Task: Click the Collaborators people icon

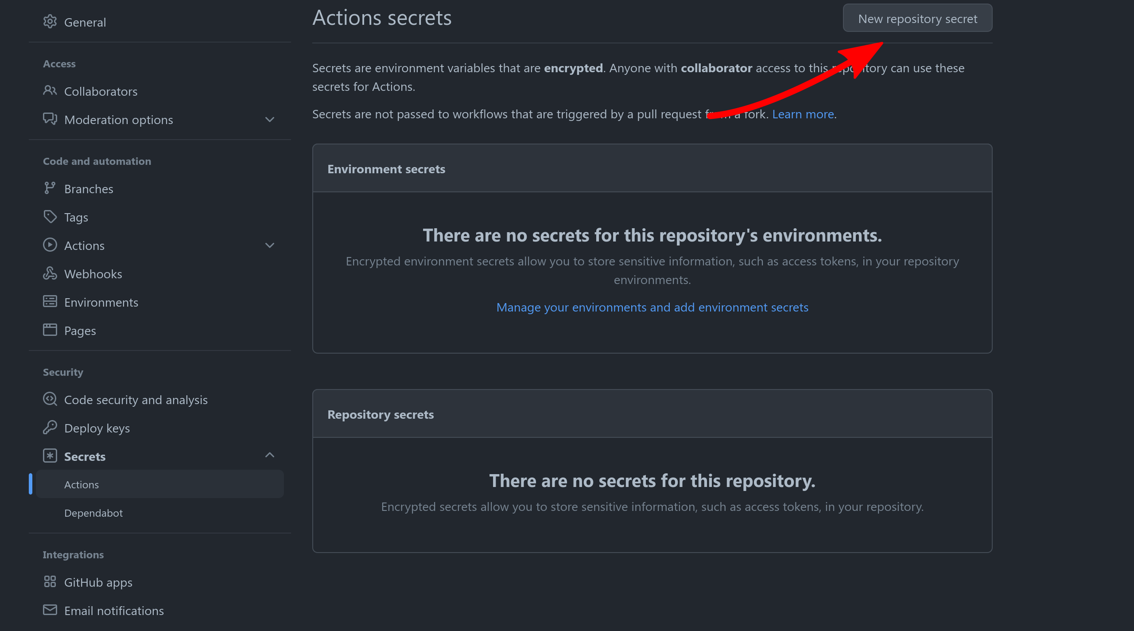Action: coord(50,90)
